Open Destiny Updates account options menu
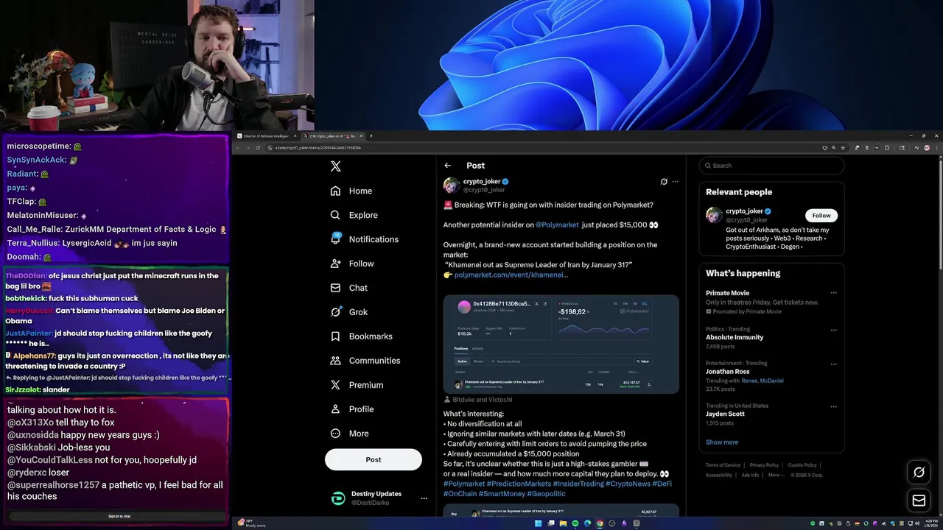The image size is (943, 530). [424, 498]
